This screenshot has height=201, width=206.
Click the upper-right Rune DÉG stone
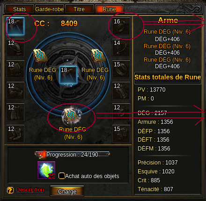tap(98, 56)
